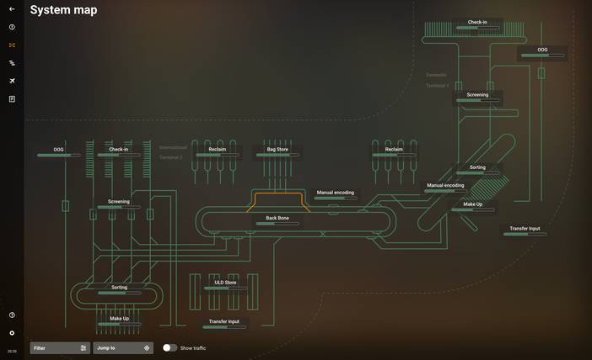Screen dimensions: 592x360
Task: Select Transfer Input node in Domestic terminal
Action: (525, 230)
